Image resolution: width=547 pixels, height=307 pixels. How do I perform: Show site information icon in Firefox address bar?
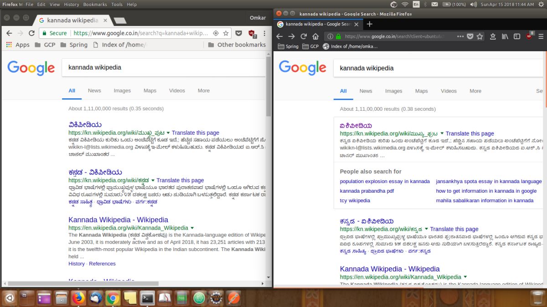point(330,36)
